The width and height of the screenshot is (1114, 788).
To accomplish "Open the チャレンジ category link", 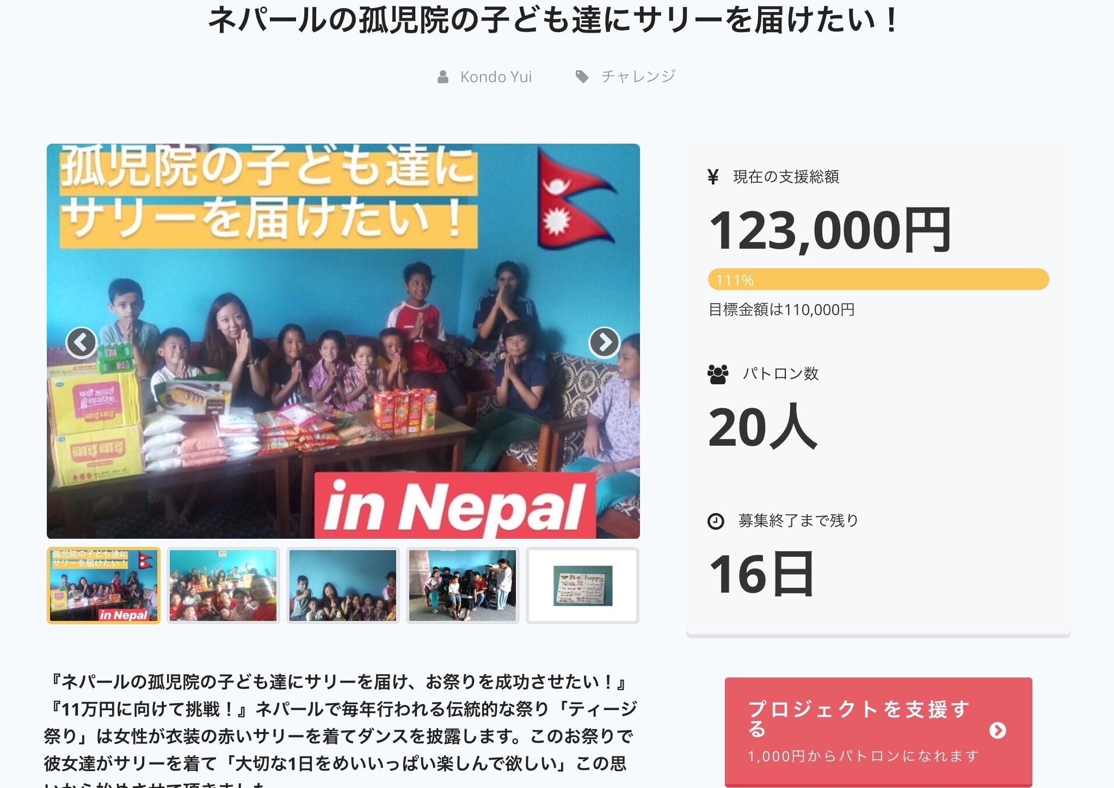I will pyautogui.click(x=638, y=77).
